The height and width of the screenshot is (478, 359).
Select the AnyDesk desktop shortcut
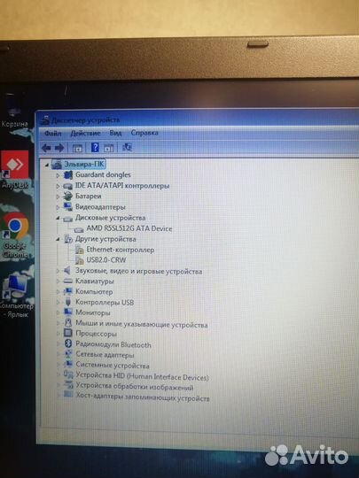pos(15,169)
